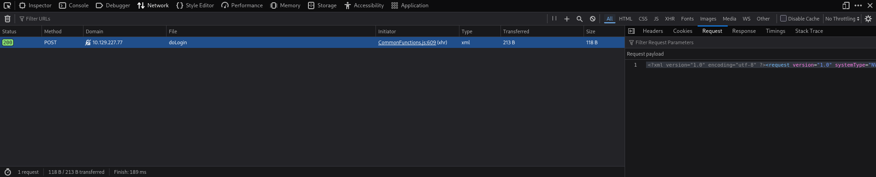876x177 pixels.
Task: Select the Request details tab
Action: pyautogui.click(x=712, y=31)
